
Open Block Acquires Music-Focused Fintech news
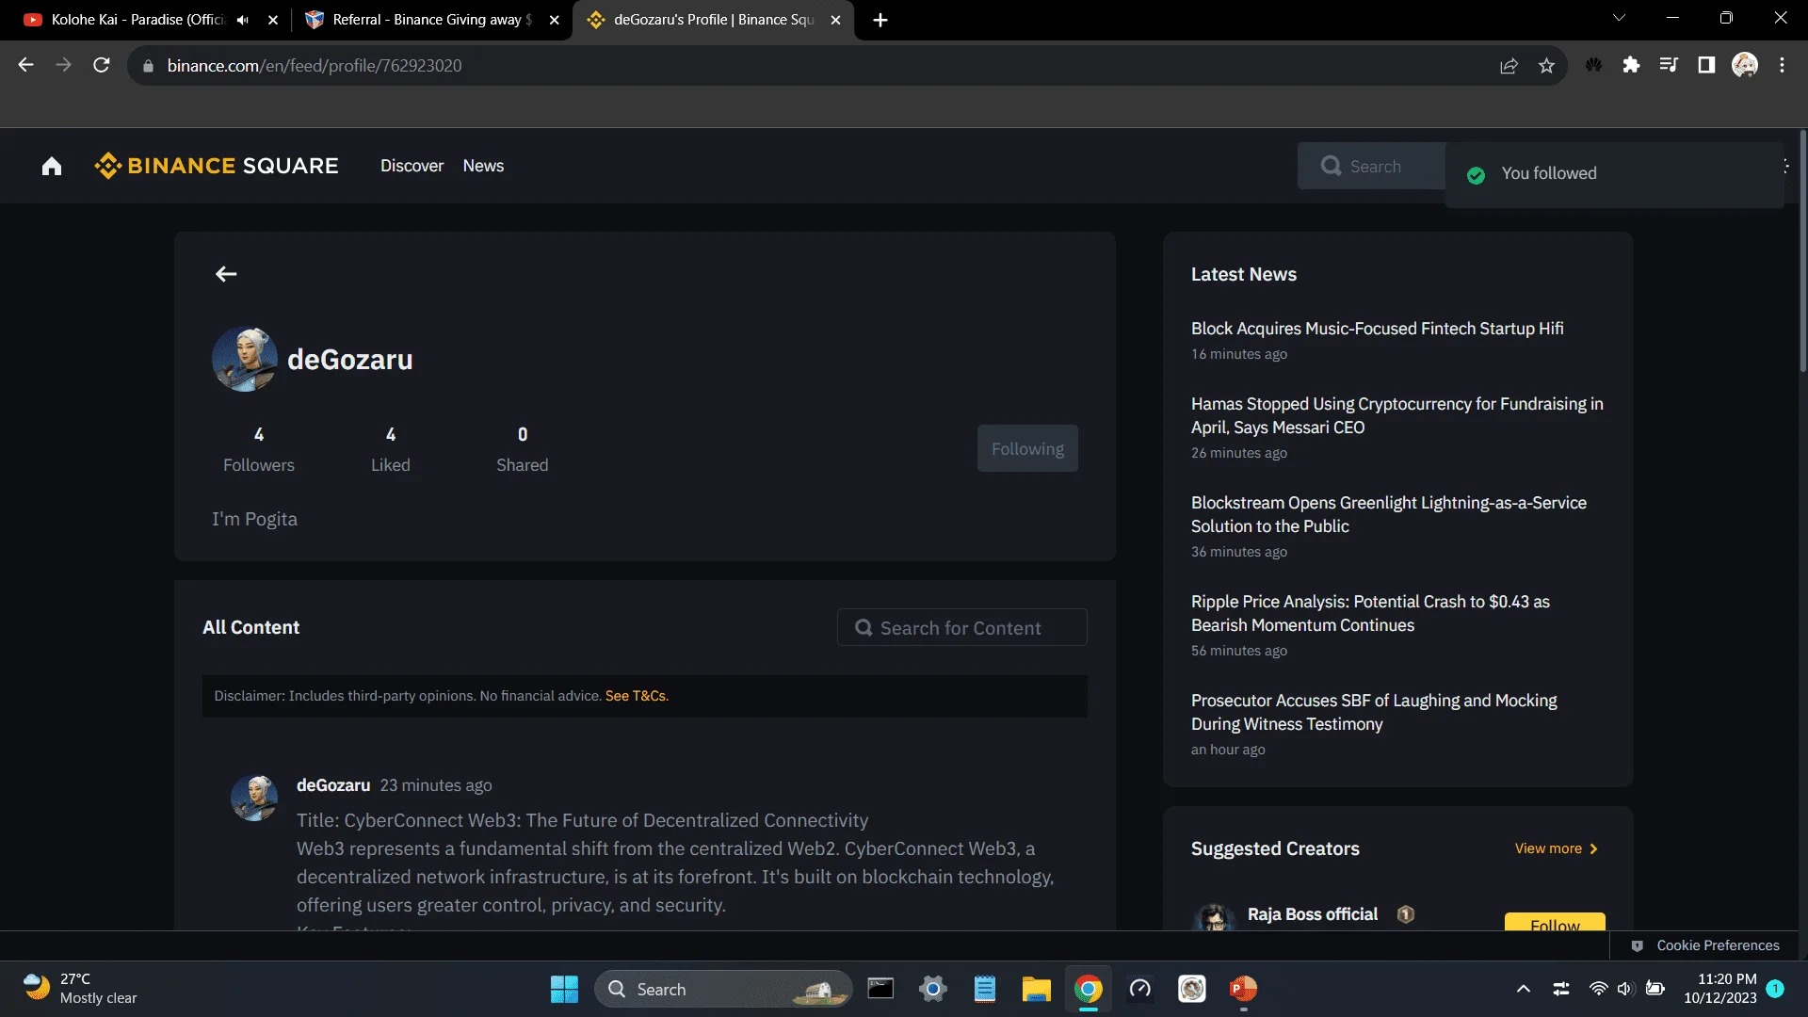coord(1377,329)
